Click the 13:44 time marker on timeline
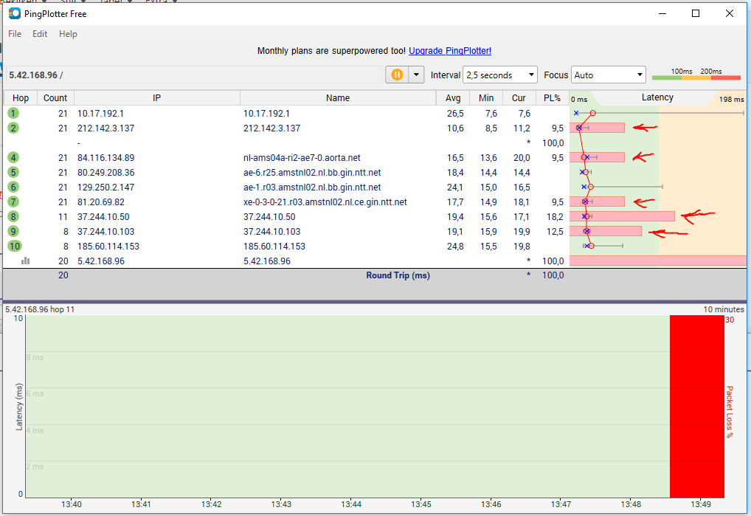The width and height of the screenshot is (751, 516). pos(351,504)
